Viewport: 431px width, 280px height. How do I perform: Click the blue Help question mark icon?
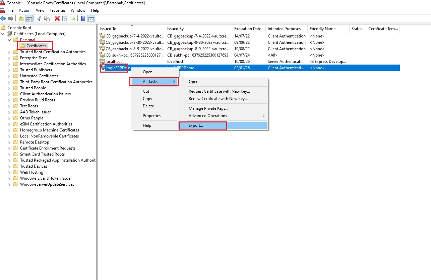(x=83, y=19)
